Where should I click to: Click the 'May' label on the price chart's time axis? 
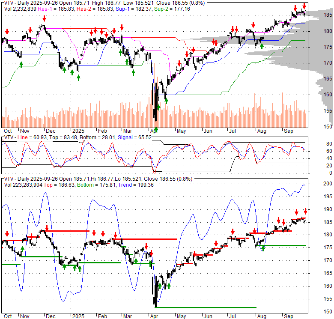pyautogui.click(x=181, y=131)
